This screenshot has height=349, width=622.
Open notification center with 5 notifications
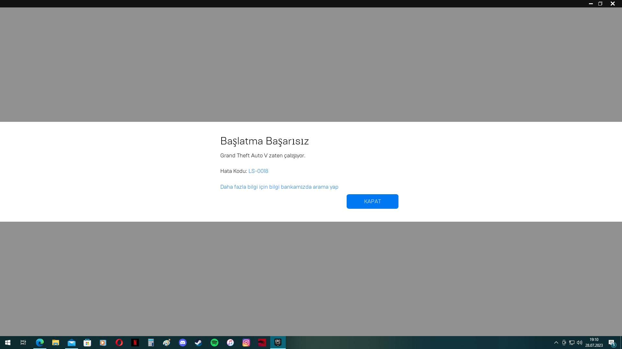pyautogui.click(x=612, y=343)
